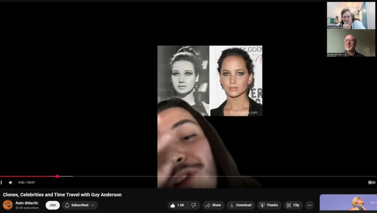Click the side-by-side celebrity comparison image
The width and height of the screenshot is (377, 213).
[210, 81]
